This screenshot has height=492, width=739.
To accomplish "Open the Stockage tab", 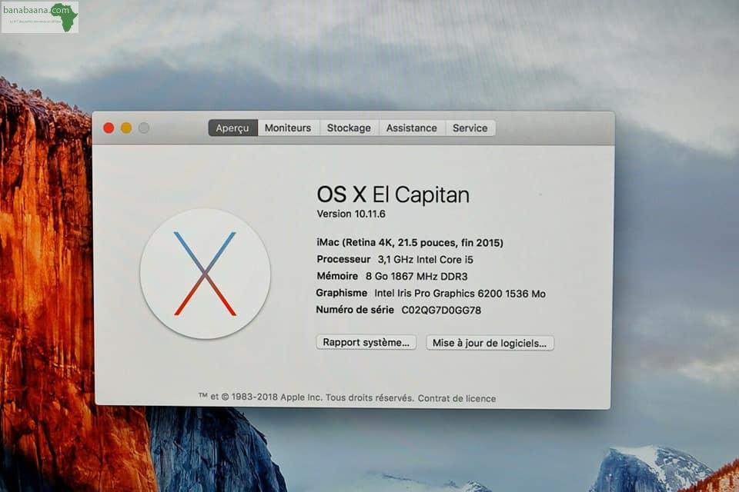I will [x=349, y=128].
